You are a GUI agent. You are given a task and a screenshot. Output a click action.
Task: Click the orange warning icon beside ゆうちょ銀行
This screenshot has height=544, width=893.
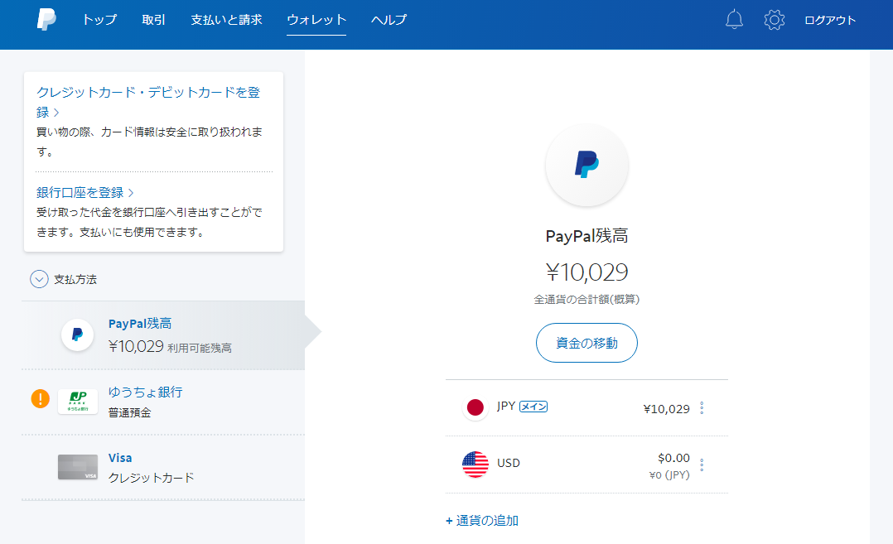tap(41, 398)
